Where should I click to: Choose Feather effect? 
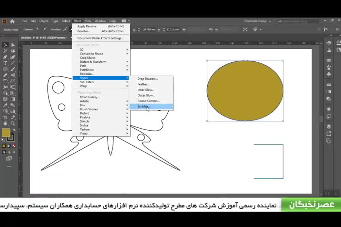[151, 84]
